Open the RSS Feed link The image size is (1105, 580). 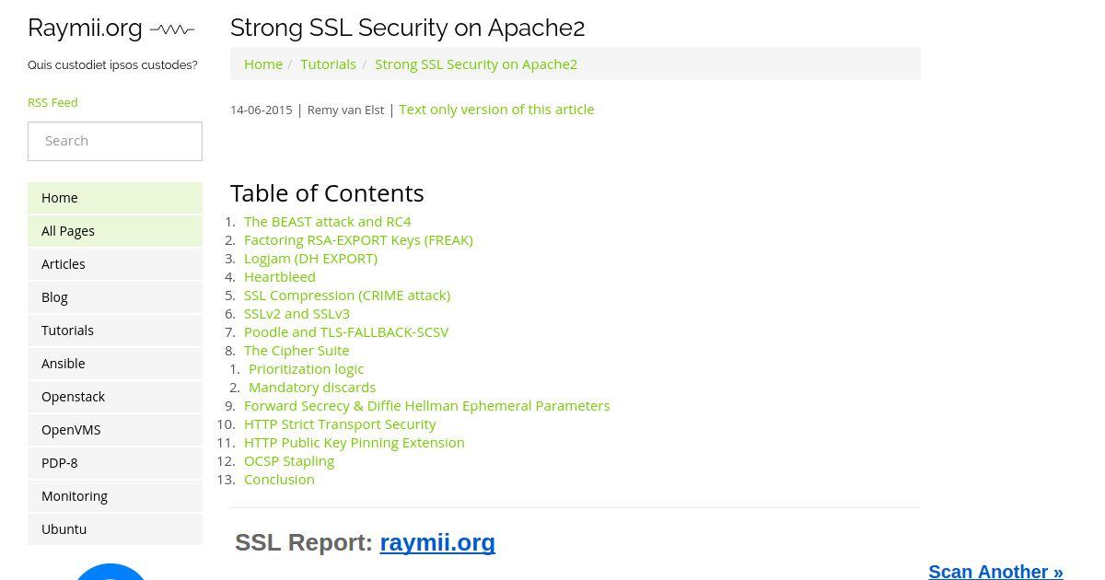click(x=52, y=102)
